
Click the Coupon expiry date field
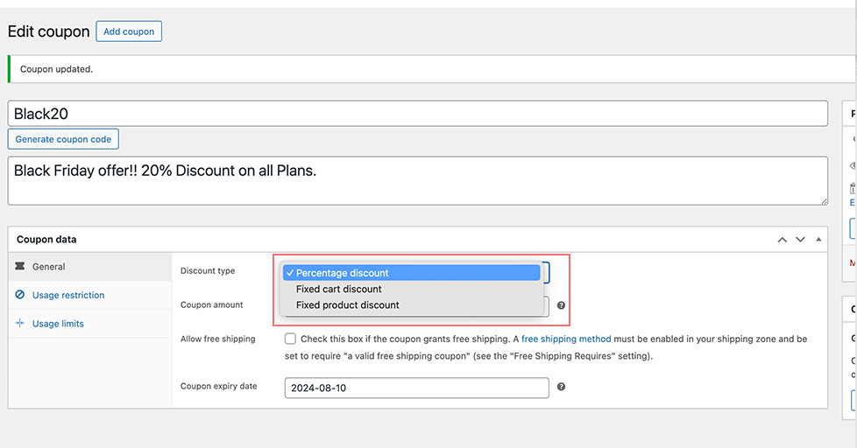point(416,388)
